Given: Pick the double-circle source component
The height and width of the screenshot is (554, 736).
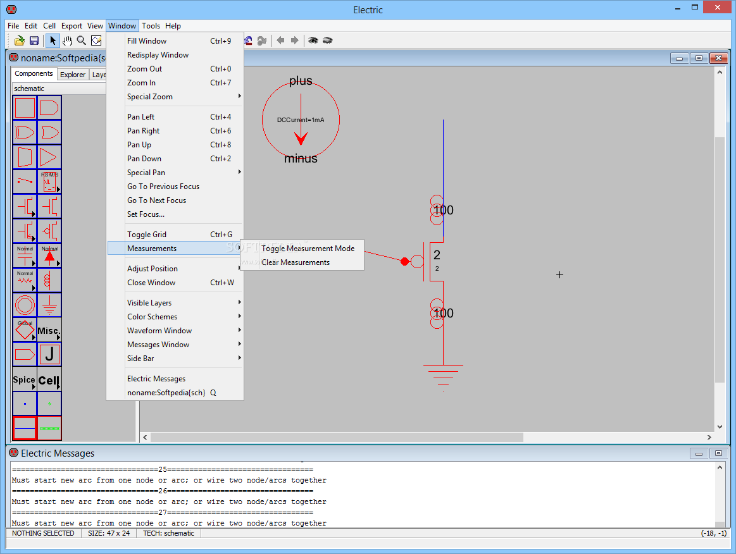Looking at the screenshot, I should 25,305.
